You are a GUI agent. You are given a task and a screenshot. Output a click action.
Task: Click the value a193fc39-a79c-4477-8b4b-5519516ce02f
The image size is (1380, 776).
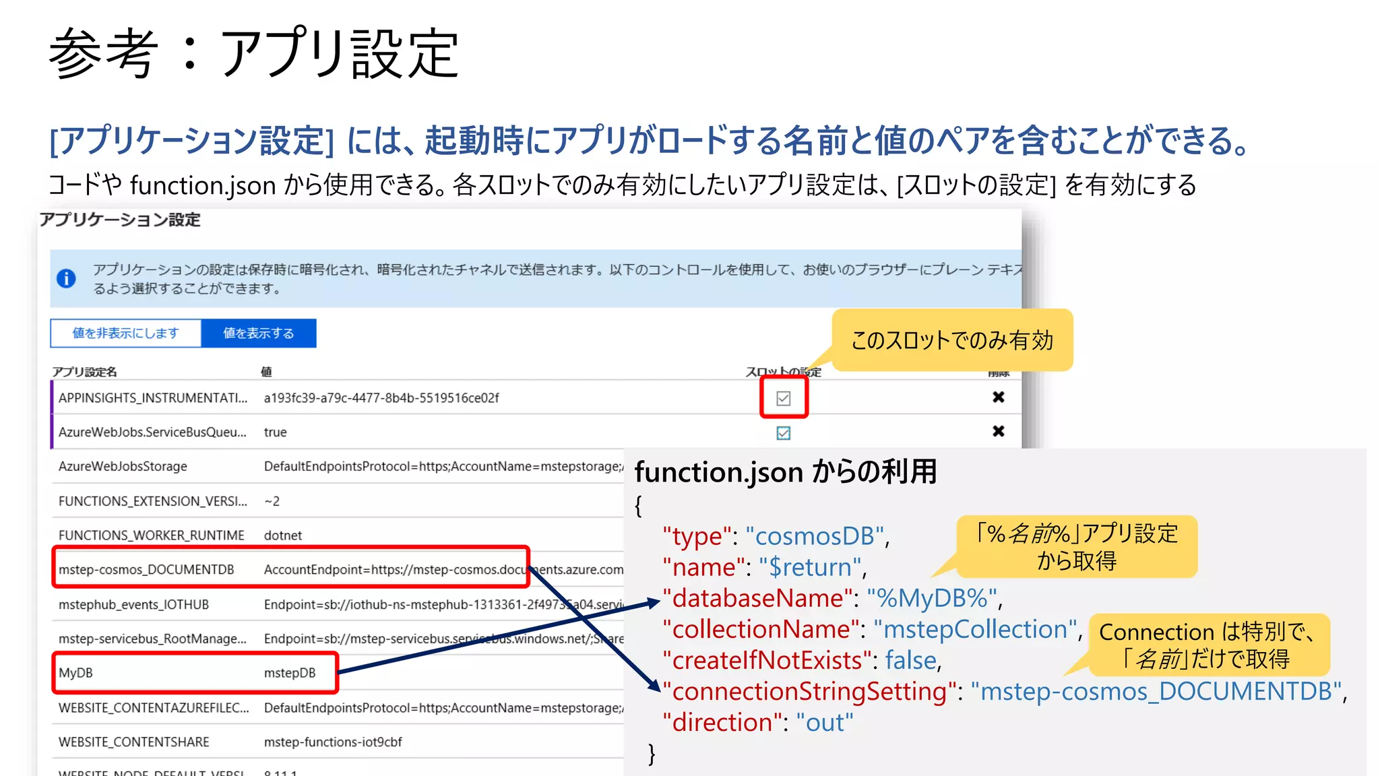[381, 397]
